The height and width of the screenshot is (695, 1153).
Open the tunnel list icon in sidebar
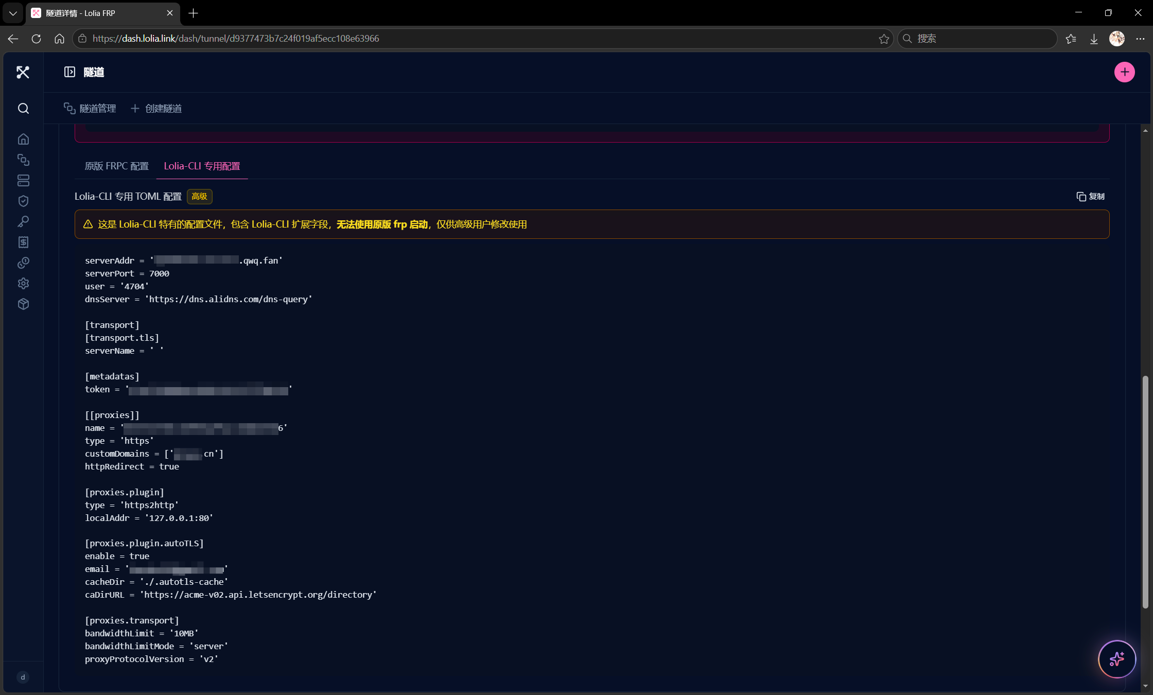pyautogui.click(x=23, y=160)
